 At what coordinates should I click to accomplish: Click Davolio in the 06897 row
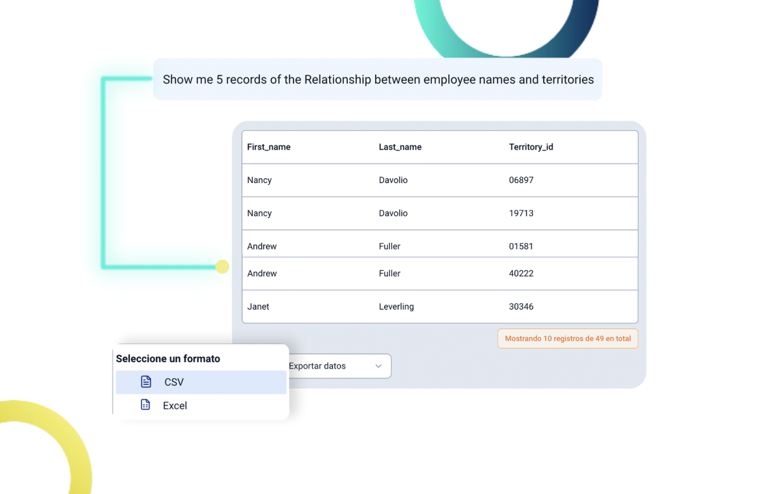tap(393, 180)
